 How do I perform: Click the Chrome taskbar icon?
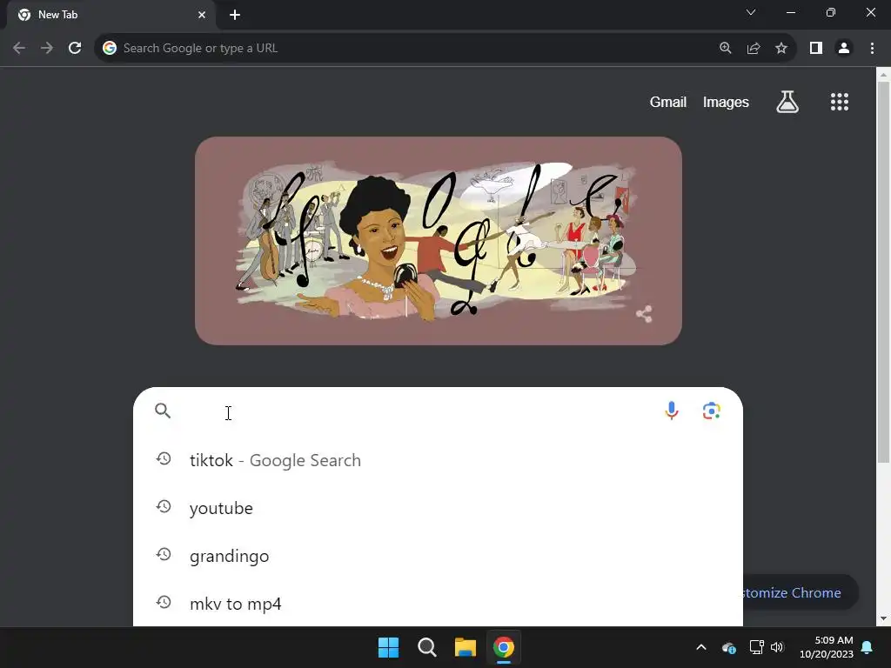pyautogui.click(x=504, y=647)
